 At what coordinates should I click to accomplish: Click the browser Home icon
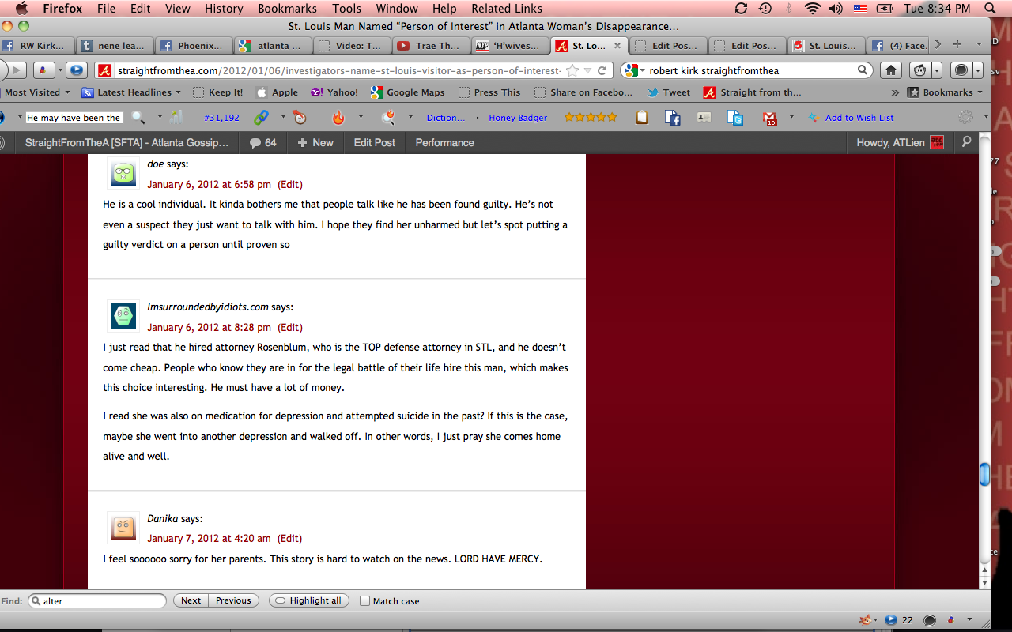(x=891, y=70)
